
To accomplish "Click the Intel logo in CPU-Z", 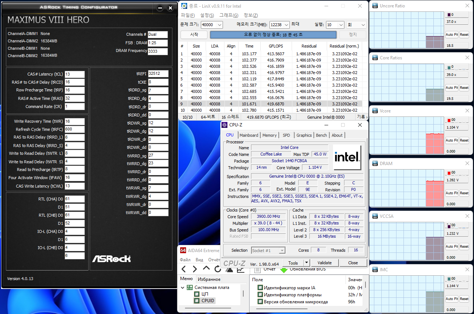I will point(347,157).
